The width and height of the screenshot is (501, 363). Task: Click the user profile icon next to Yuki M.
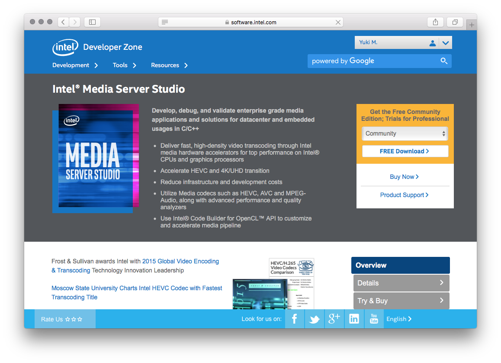click(x=432, y=43)
